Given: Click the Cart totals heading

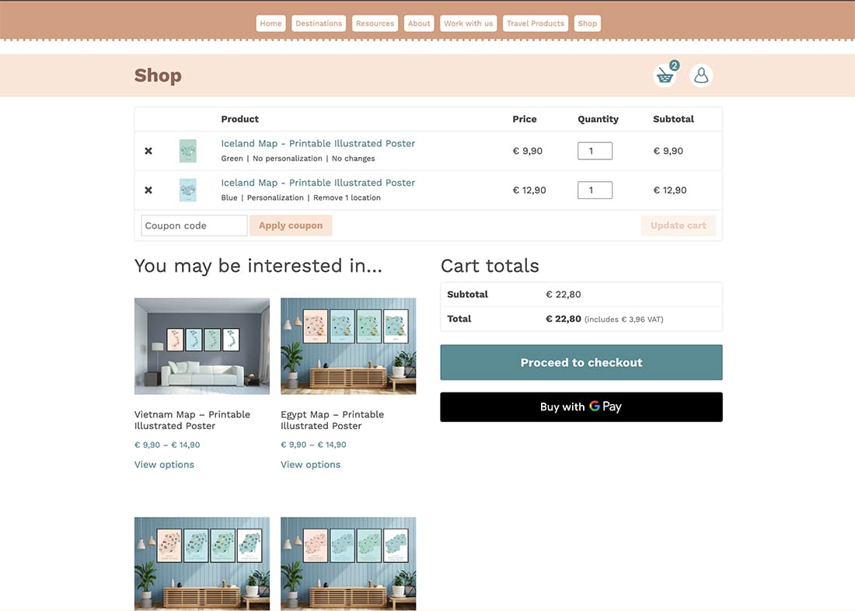Looking at the screenshot, I should point(490,266).
